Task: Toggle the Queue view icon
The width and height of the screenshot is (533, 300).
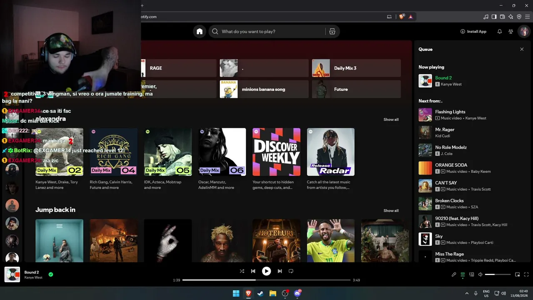Action: (463, 275)
